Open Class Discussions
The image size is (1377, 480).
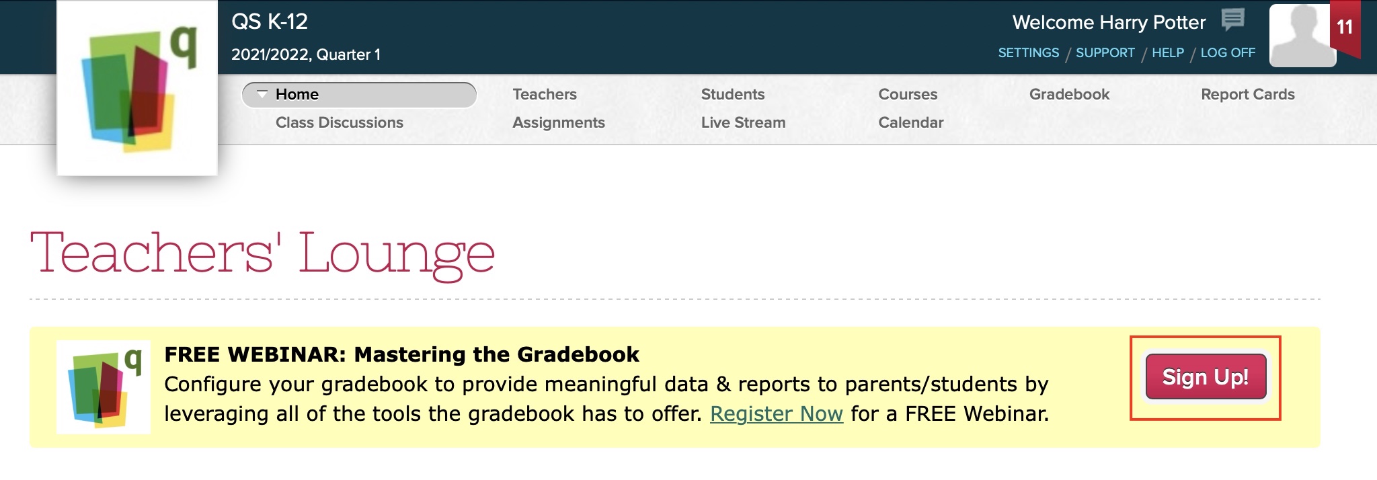(339, 122)
